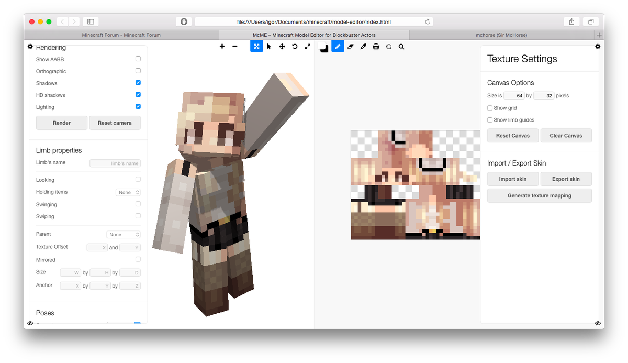
Task: Disable HD shadows checkbox
Action: tap(138, 94)
